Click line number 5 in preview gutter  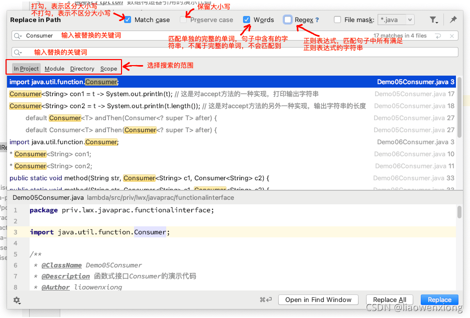click(16, 254)
